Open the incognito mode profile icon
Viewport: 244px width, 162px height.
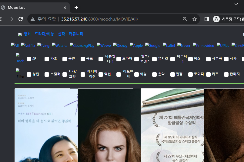(216, 19)
